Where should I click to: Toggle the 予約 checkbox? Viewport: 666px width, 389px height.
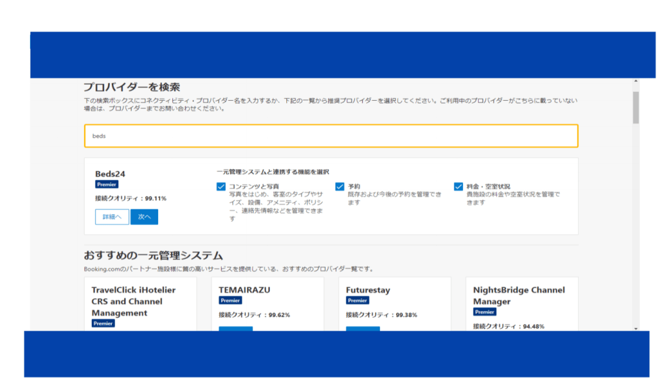point(340,187)
